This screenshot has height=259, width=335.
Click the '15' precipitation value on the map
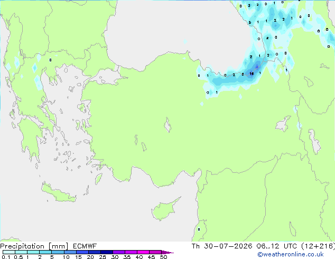[x=252, y=73]
